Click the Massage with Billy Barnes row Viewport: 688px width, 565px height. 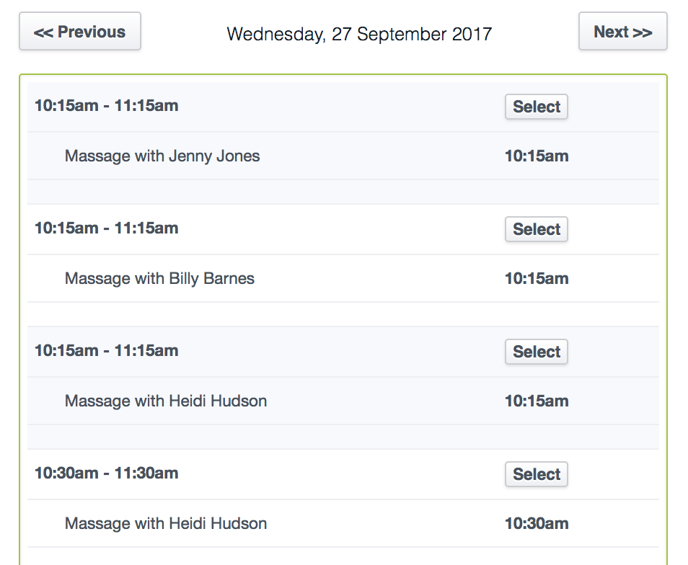(x=159, y=278)
